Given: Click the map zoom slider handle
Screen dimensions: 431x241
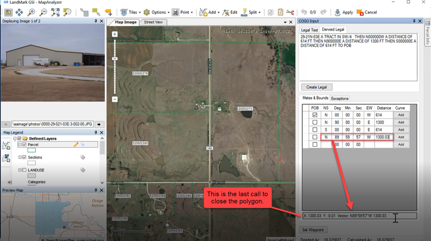Looking at the screenshot, I should [115, 59].
